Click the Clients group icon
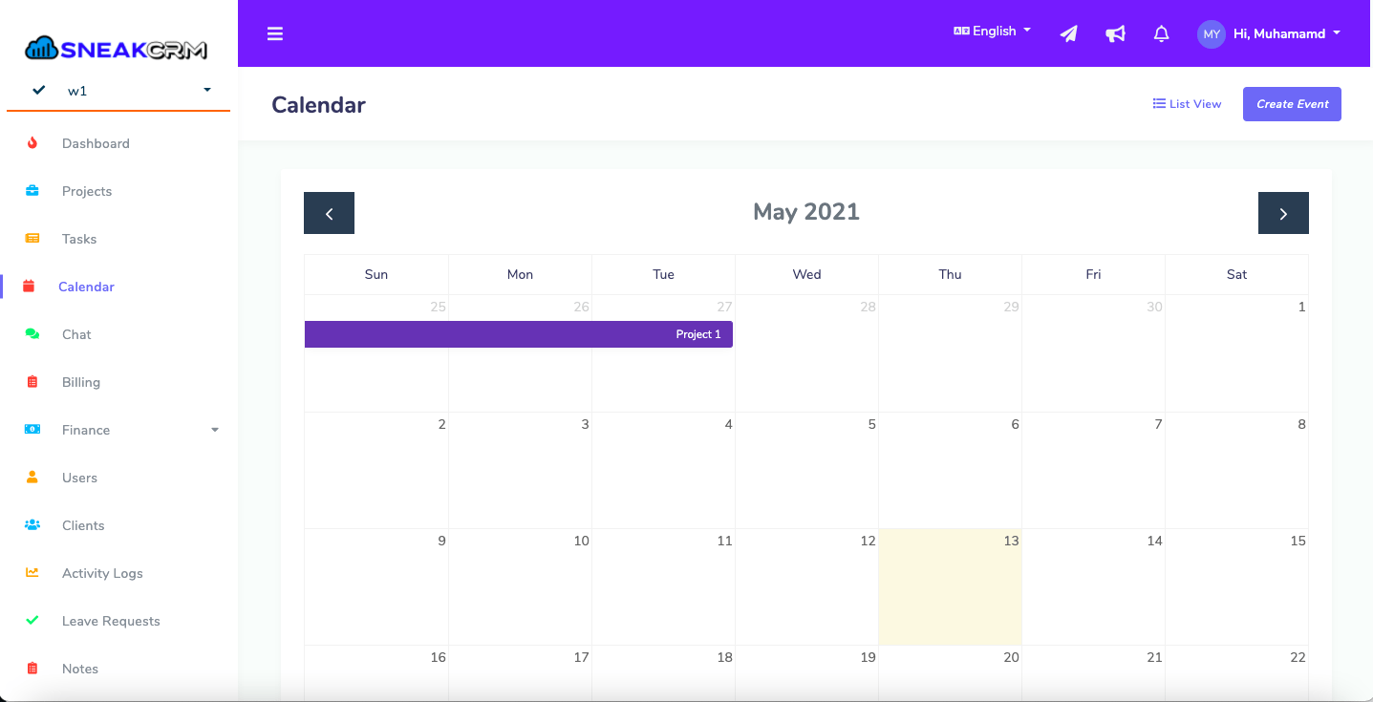 pos(32,525)
